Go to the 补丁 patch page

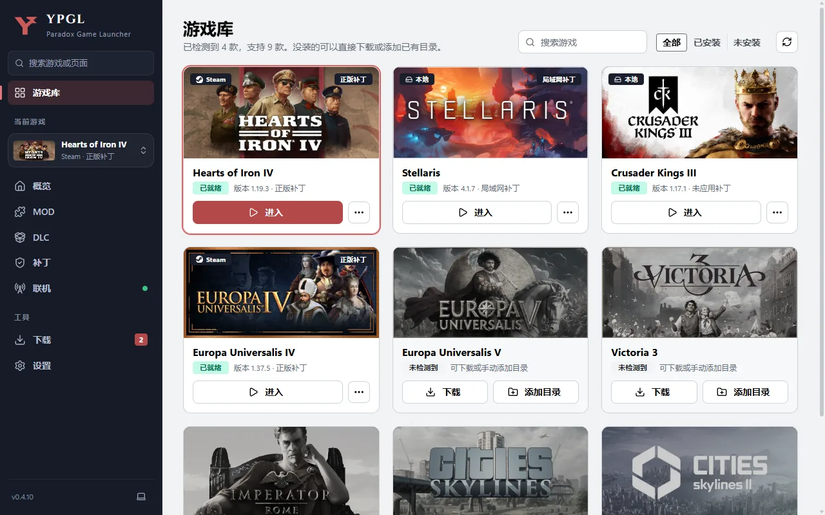coord(81,263)
